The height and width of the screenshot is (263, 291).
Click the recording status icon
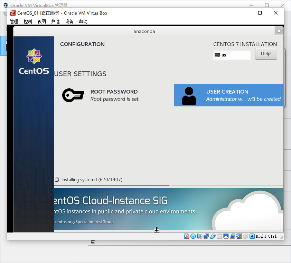[232, 236]
